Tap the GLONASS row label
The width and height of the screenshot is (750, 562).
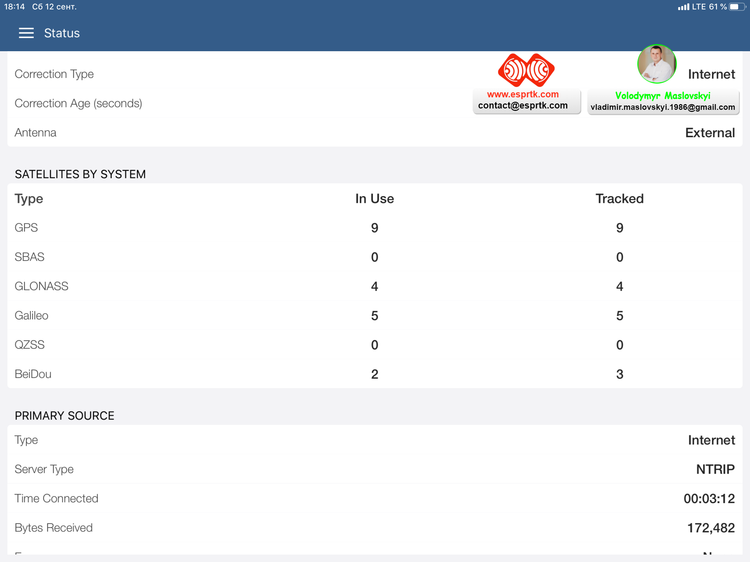click(x=42, y=287)
